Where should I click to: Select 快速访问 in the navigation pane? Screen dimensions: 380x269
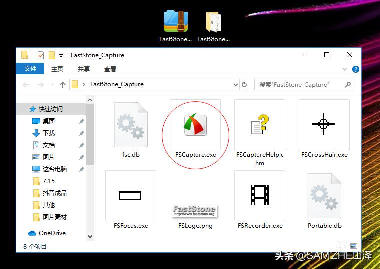tap(51, 109)
